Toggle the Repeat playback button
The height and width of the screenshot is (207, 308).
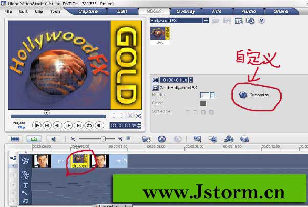[x=89, y=125]
